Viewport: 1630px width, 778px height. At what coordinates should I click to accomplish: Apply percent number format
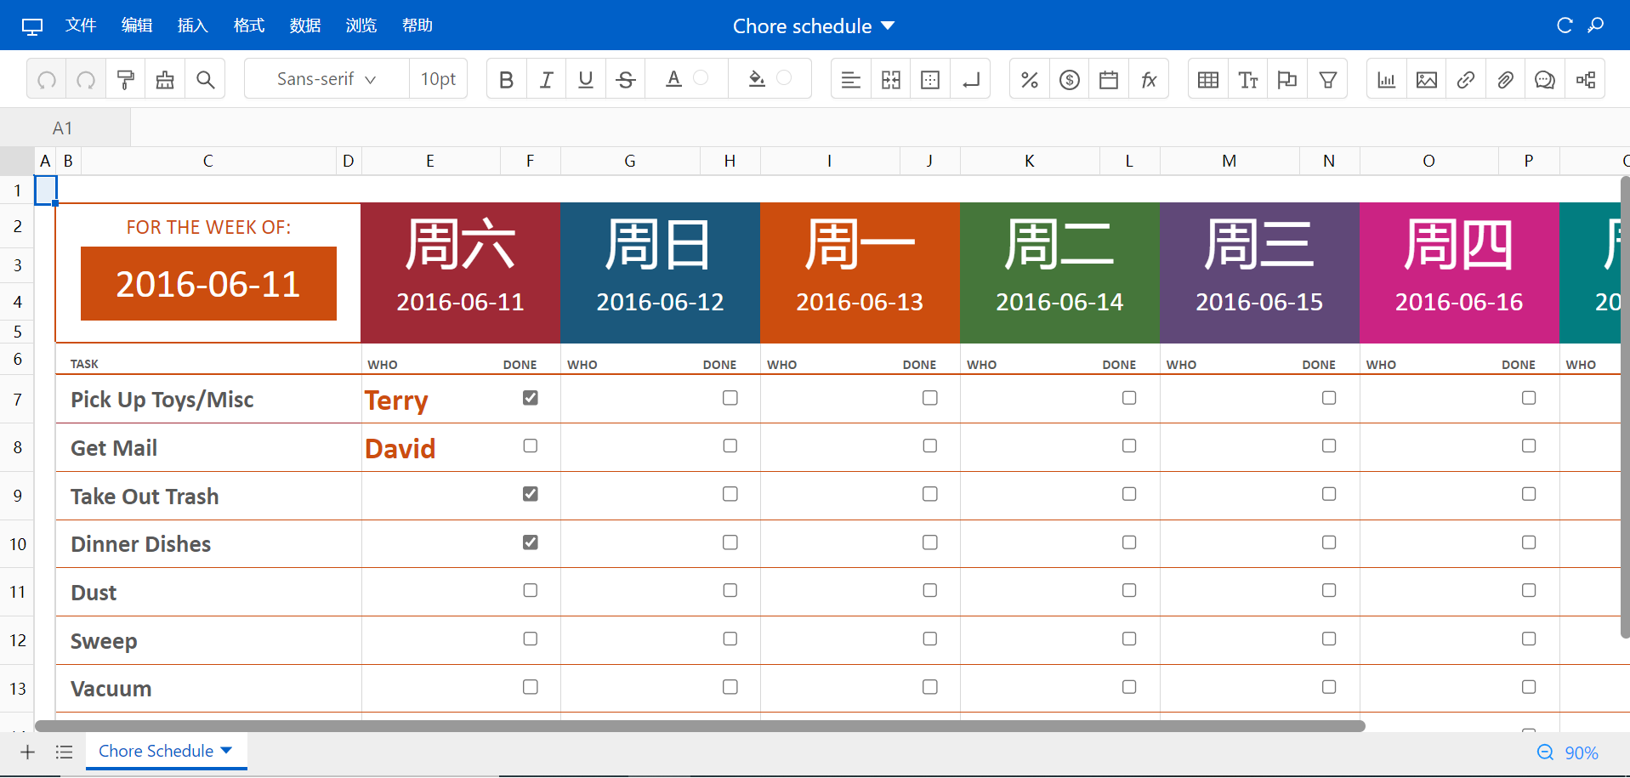(x=1029, y=78)
